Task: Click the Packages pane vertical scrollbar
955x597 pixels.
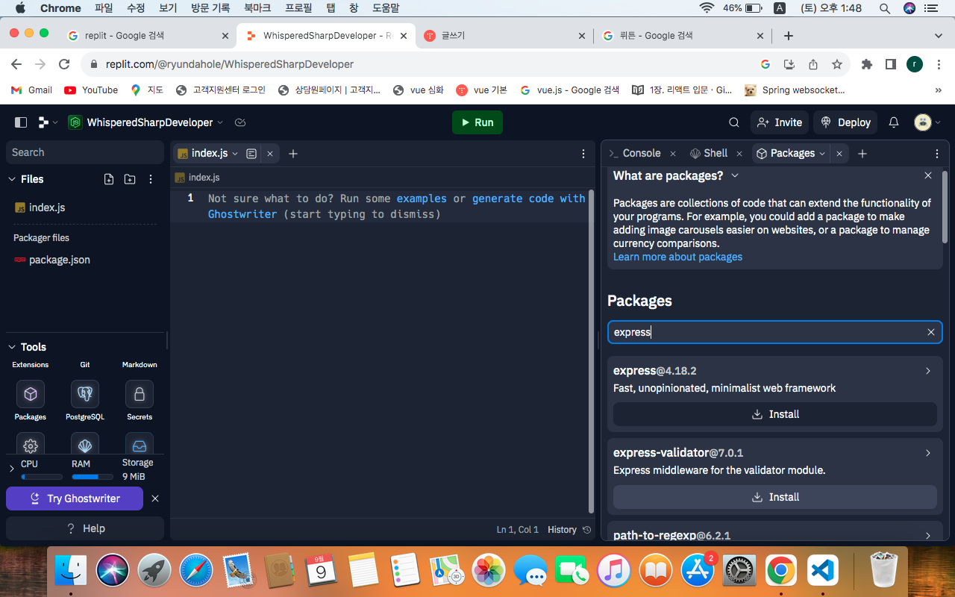Action: click(x=945, y=207)
